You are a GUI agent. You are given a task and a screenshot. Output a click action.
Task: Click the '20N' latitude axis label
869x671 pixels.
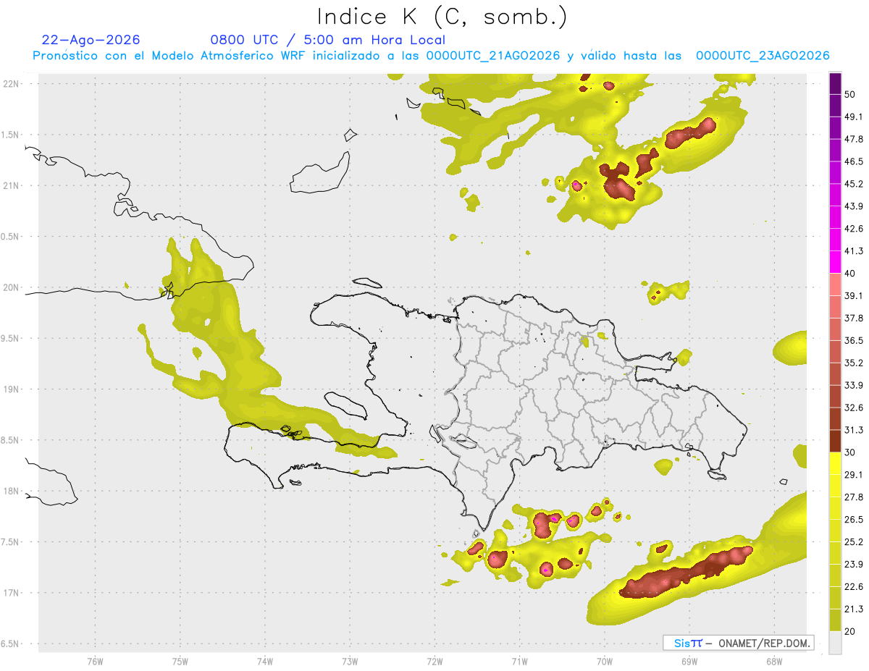[x=11, y=287]
